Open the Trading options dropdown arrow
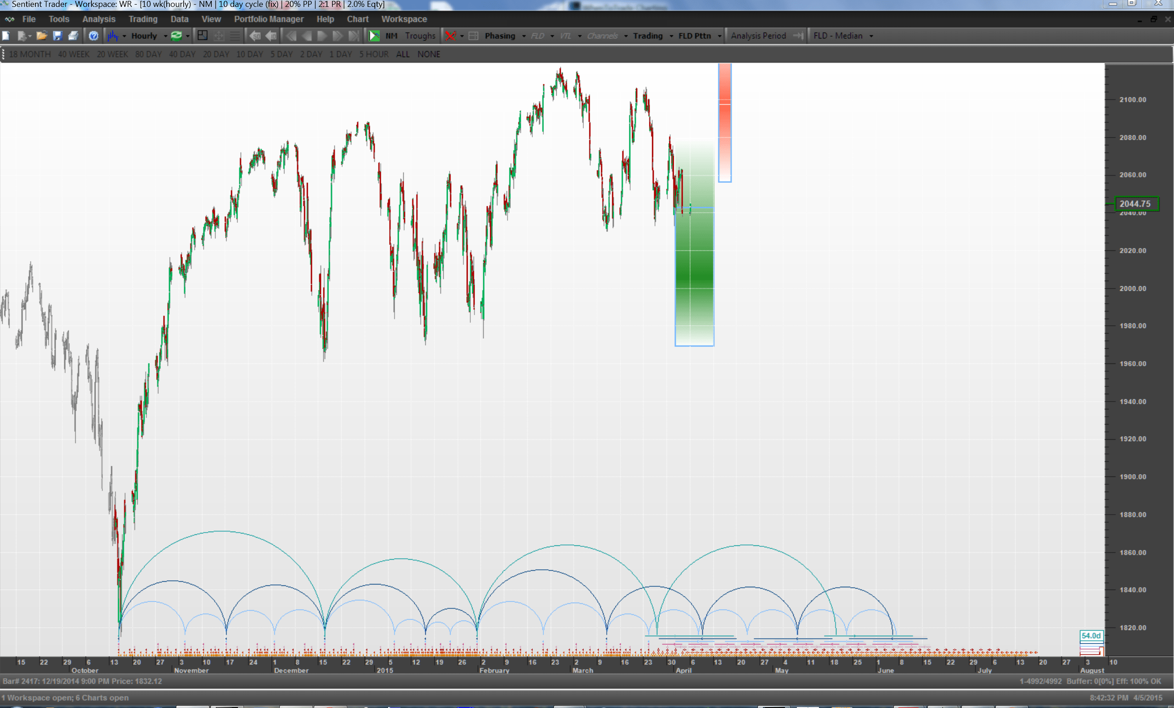 (672, 36)
